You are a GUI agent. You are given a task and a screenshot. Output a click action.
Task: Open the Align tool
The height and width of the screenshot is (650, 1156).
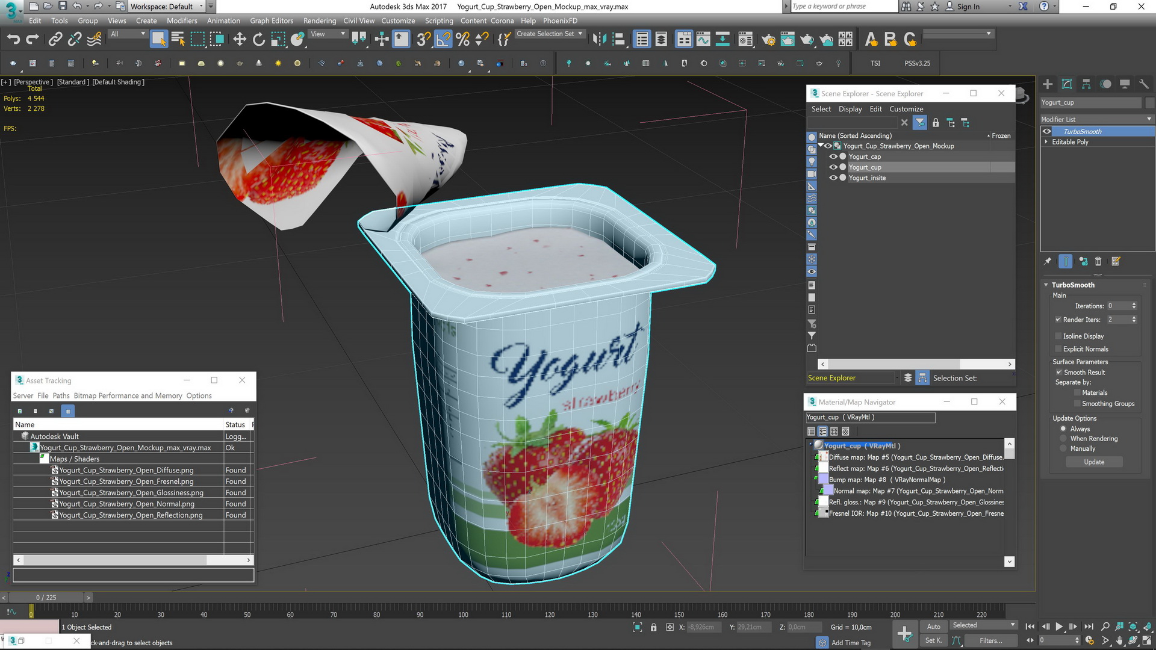tap(618, 40)
